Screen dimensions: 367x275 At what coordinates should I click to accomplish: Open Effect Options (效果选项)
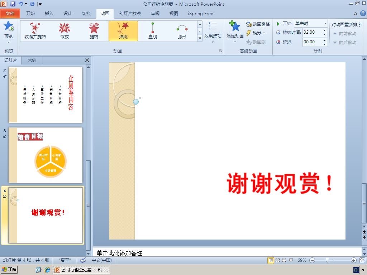213,32
